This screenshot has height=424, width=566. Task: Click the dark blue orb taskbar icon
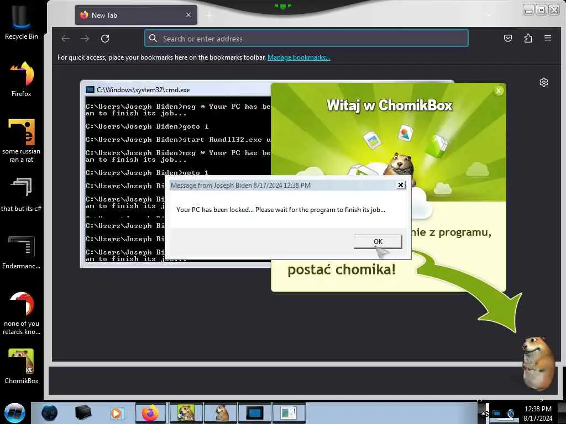[x=49, y=413]
